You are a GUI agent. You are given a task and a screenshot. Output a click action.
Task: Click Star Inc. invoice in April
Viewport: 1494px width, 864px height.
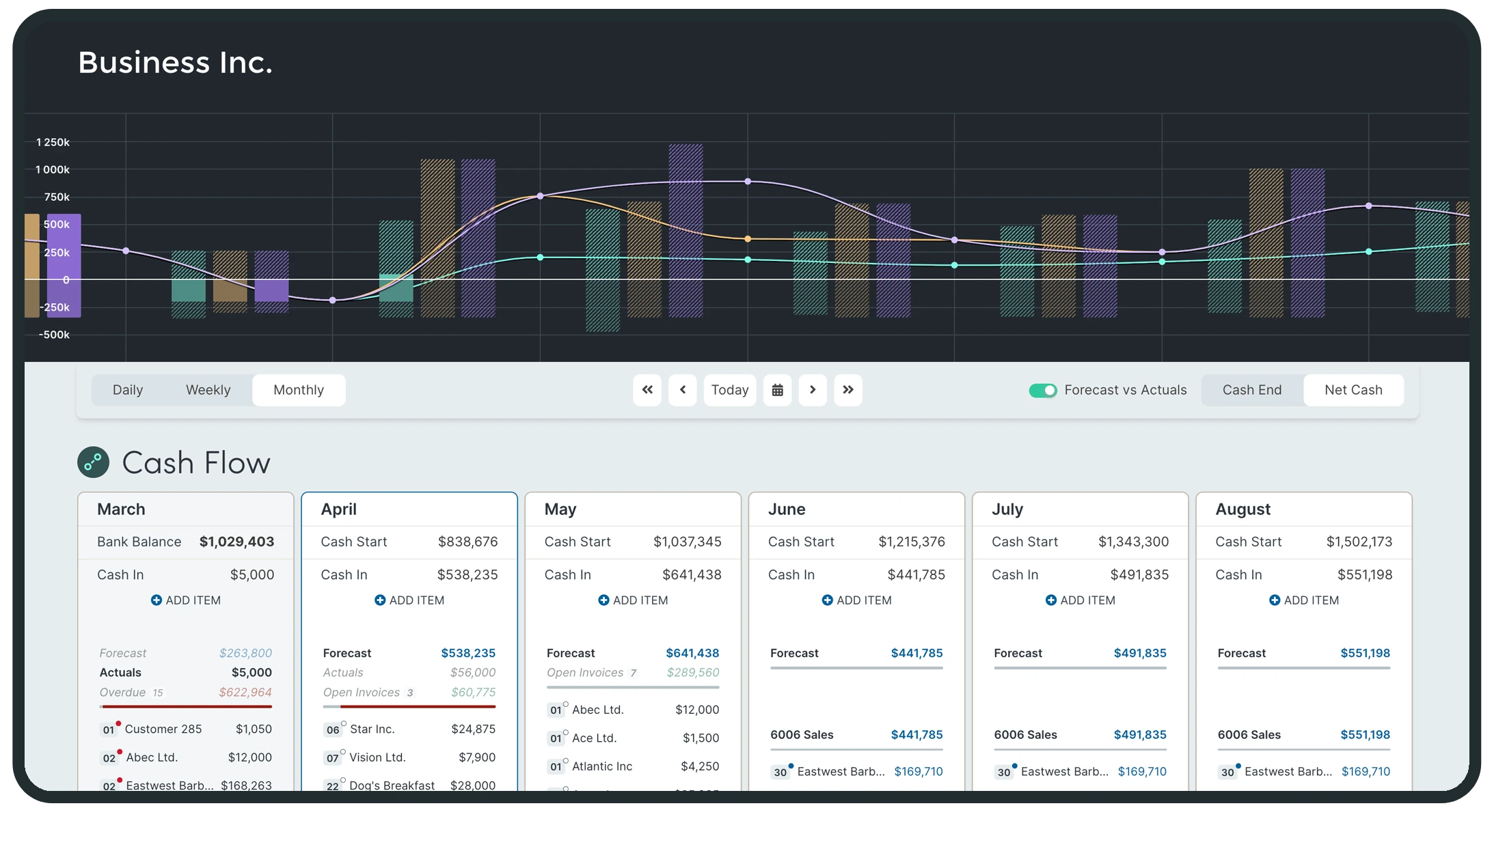[372, 729]
